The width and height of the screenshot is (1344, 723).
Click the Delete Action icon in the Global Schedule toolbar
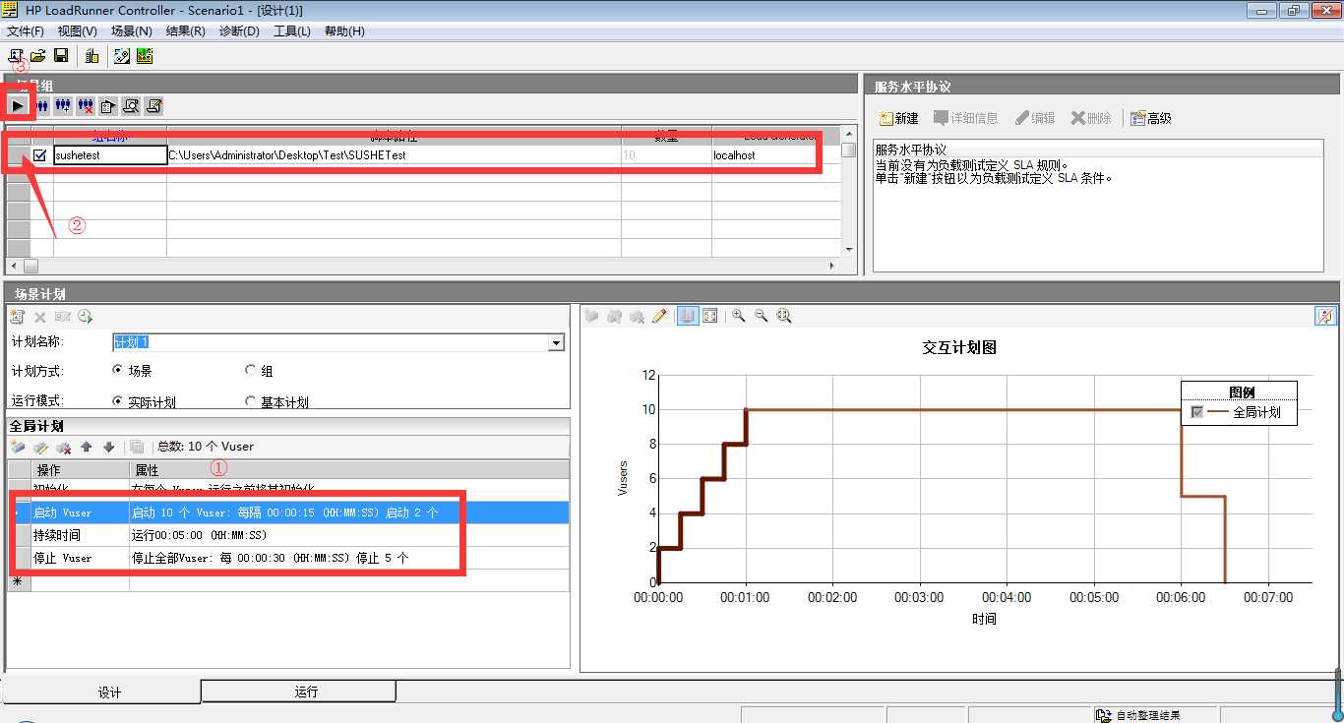(63, 447)
